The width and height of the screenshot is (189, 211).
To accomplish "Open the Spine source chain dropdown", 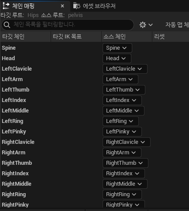I will [117, 48].
